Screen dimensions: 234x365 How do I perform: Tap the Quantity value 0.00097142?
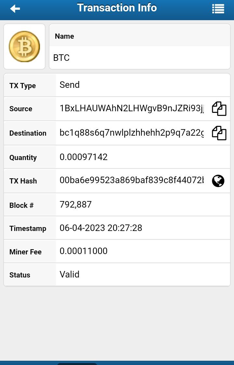tap(84, 157)
